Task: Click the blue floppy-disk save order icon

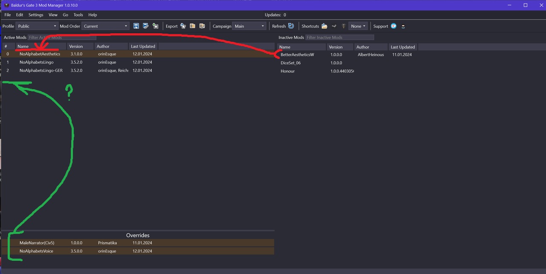Action: pyautogui.click(x=136, y=26)
